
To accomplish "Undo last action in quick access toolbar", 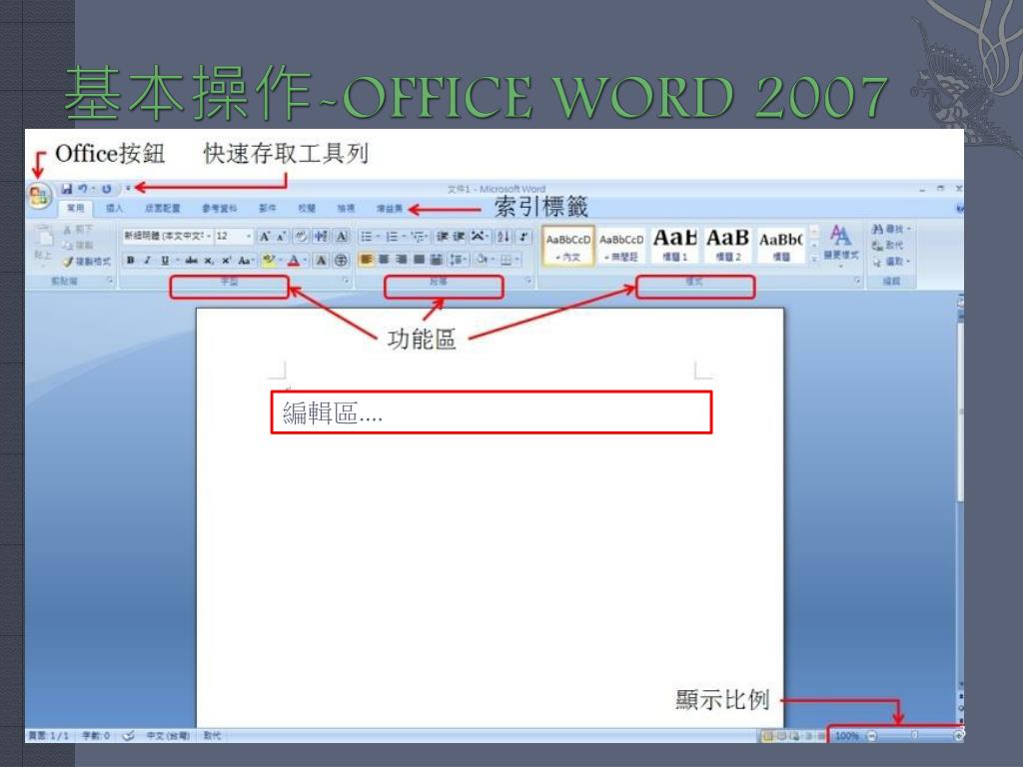I will pyautogui.click(x=83, y=189).
